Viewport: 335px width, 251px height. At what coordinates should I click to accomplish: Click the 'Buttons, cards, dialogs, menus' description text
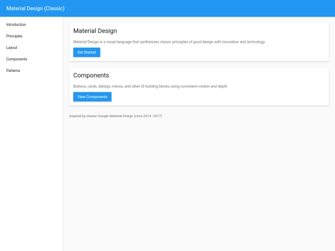click(150, 86)
